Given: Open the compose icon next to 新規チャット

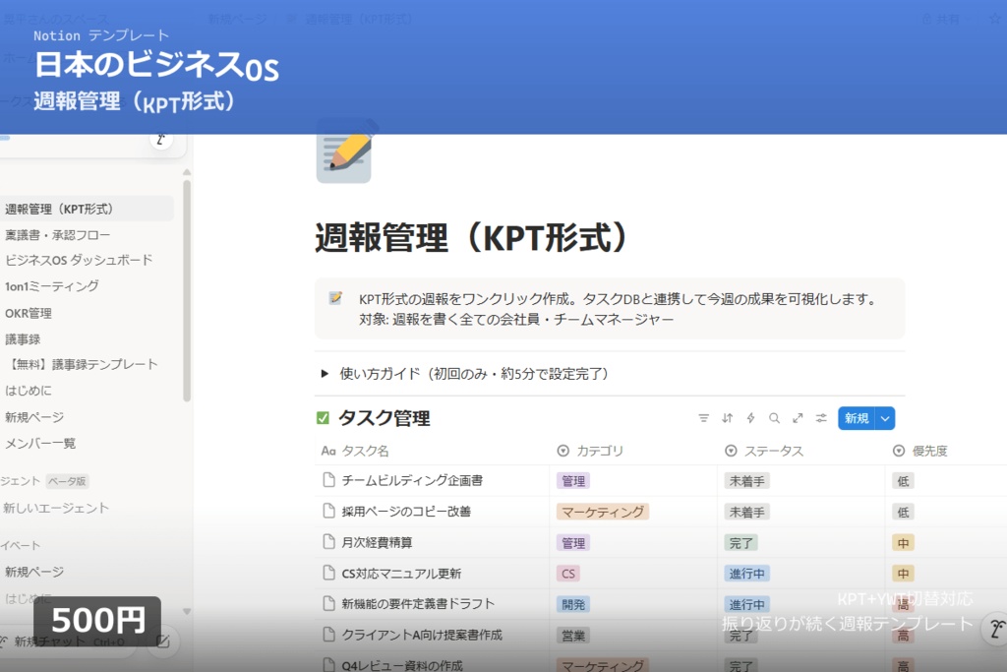Looking at the screenshot, I should point(161,639).
